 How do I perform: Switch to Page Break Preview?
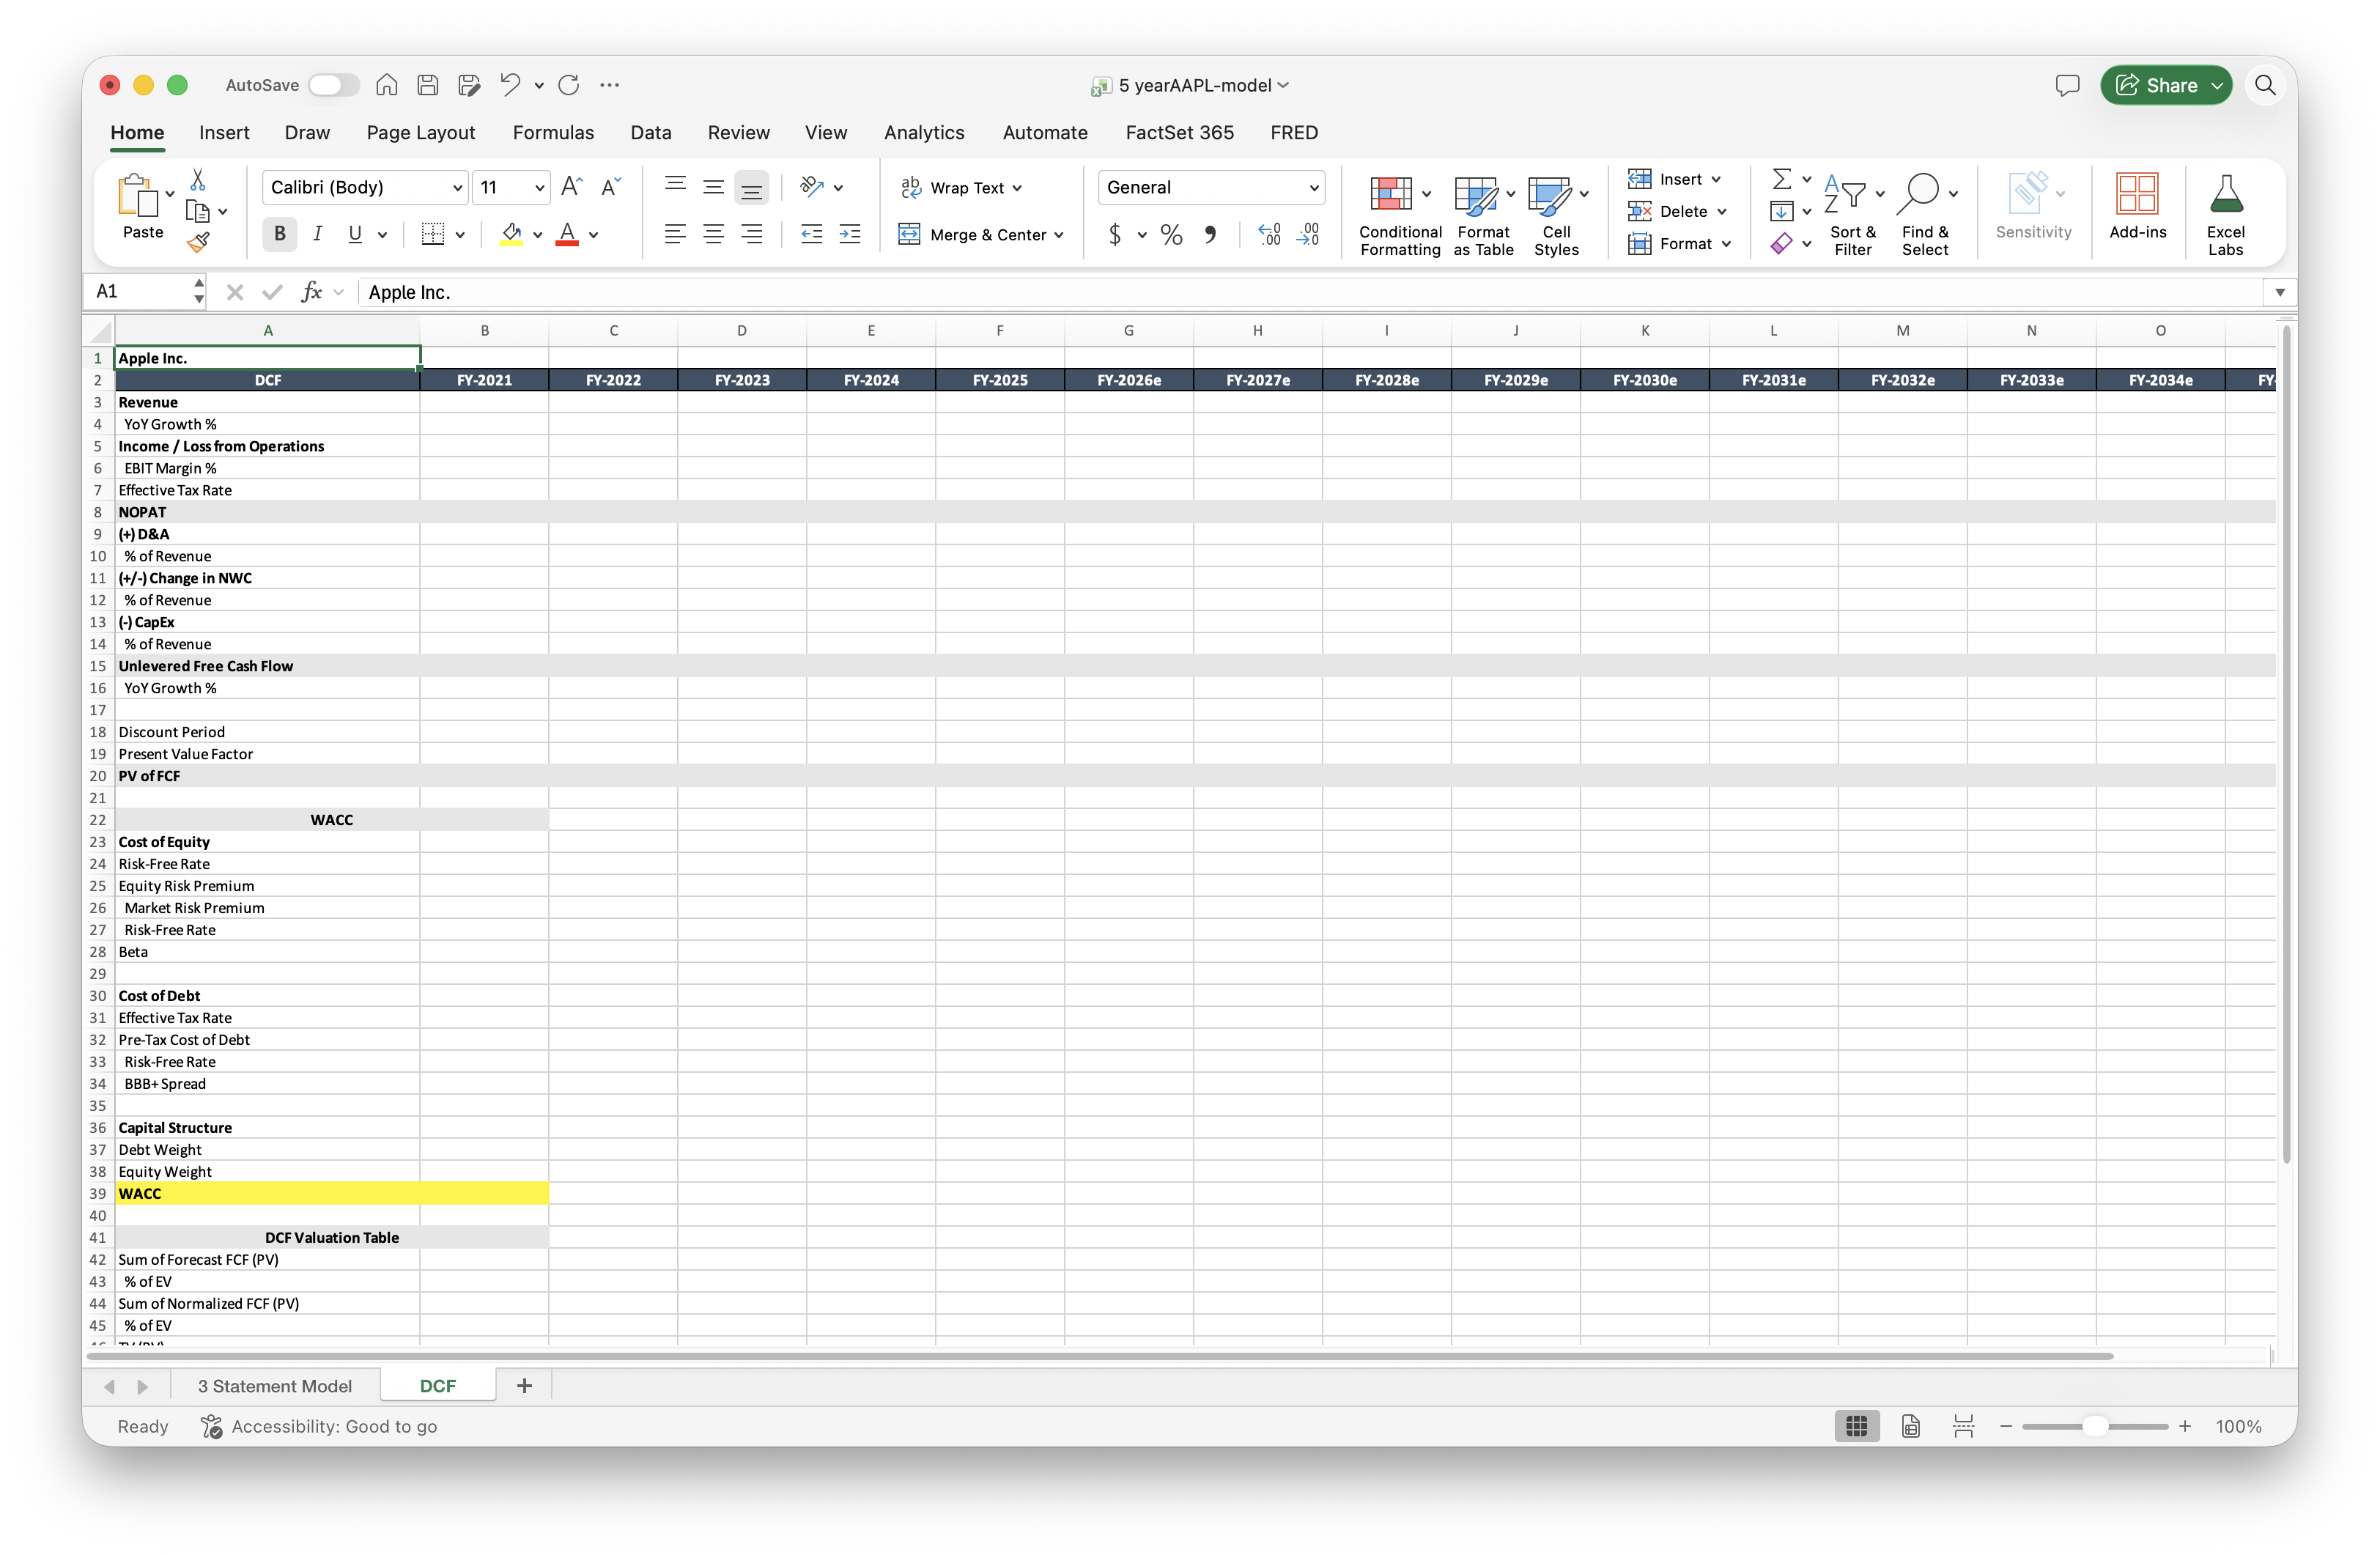(1963, 1426)
